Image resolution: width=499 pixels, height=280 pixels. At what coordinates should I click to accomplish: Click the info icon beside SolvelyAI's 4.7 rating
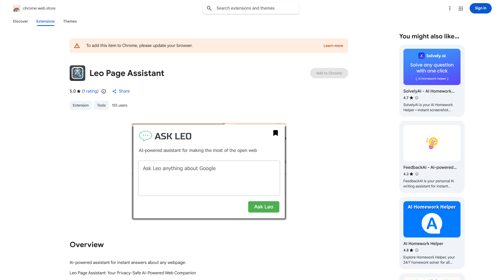click(x=416, y=98)
